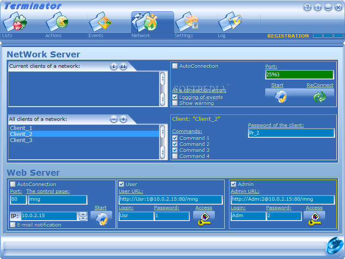Click the NetWork Server Start label
The width and height of the screenshot is (345, 259).
277,85
